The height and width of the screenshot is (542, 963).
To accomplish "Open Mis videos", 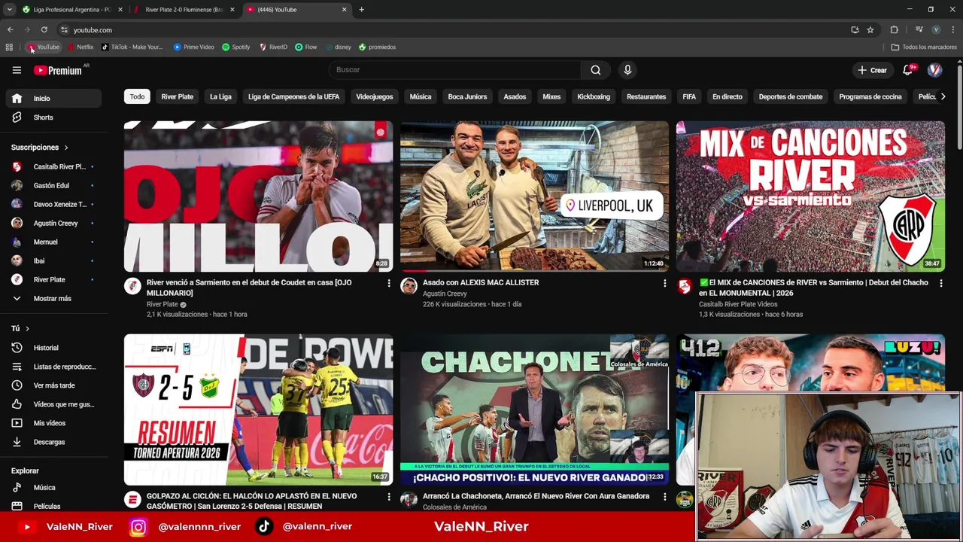I will (54, 423).
